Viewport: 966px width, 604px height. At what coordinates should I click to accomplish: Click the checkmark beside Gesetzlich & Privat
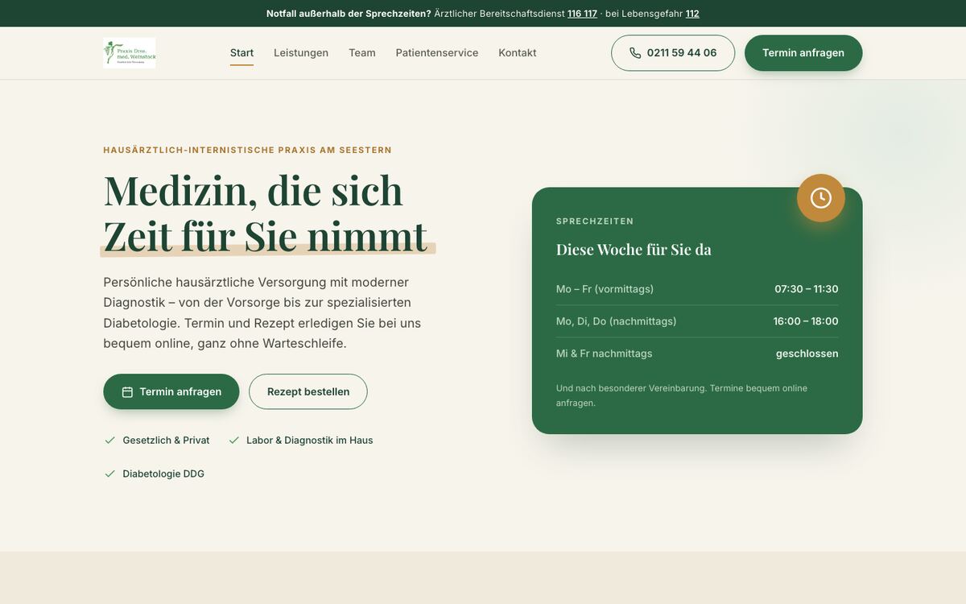[109, 441]
